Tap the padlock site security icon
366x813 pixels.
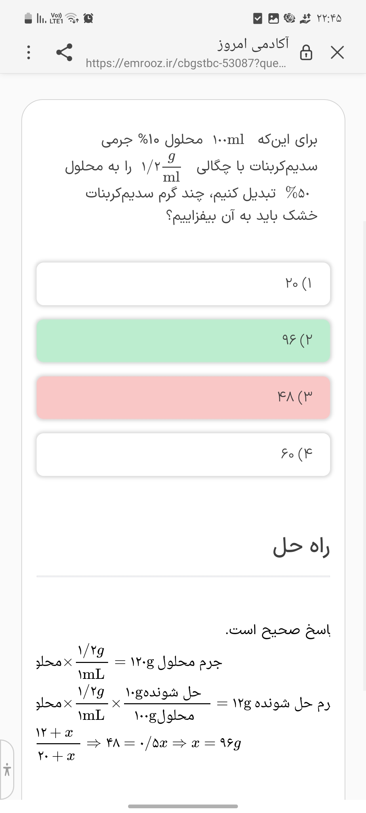pos(306,53)
